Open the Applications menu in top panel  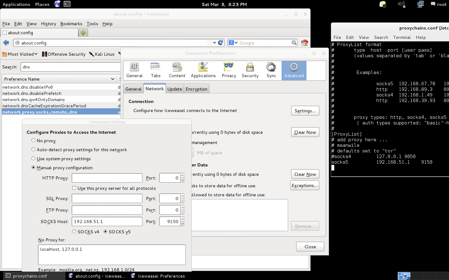[x=16, y=4]
